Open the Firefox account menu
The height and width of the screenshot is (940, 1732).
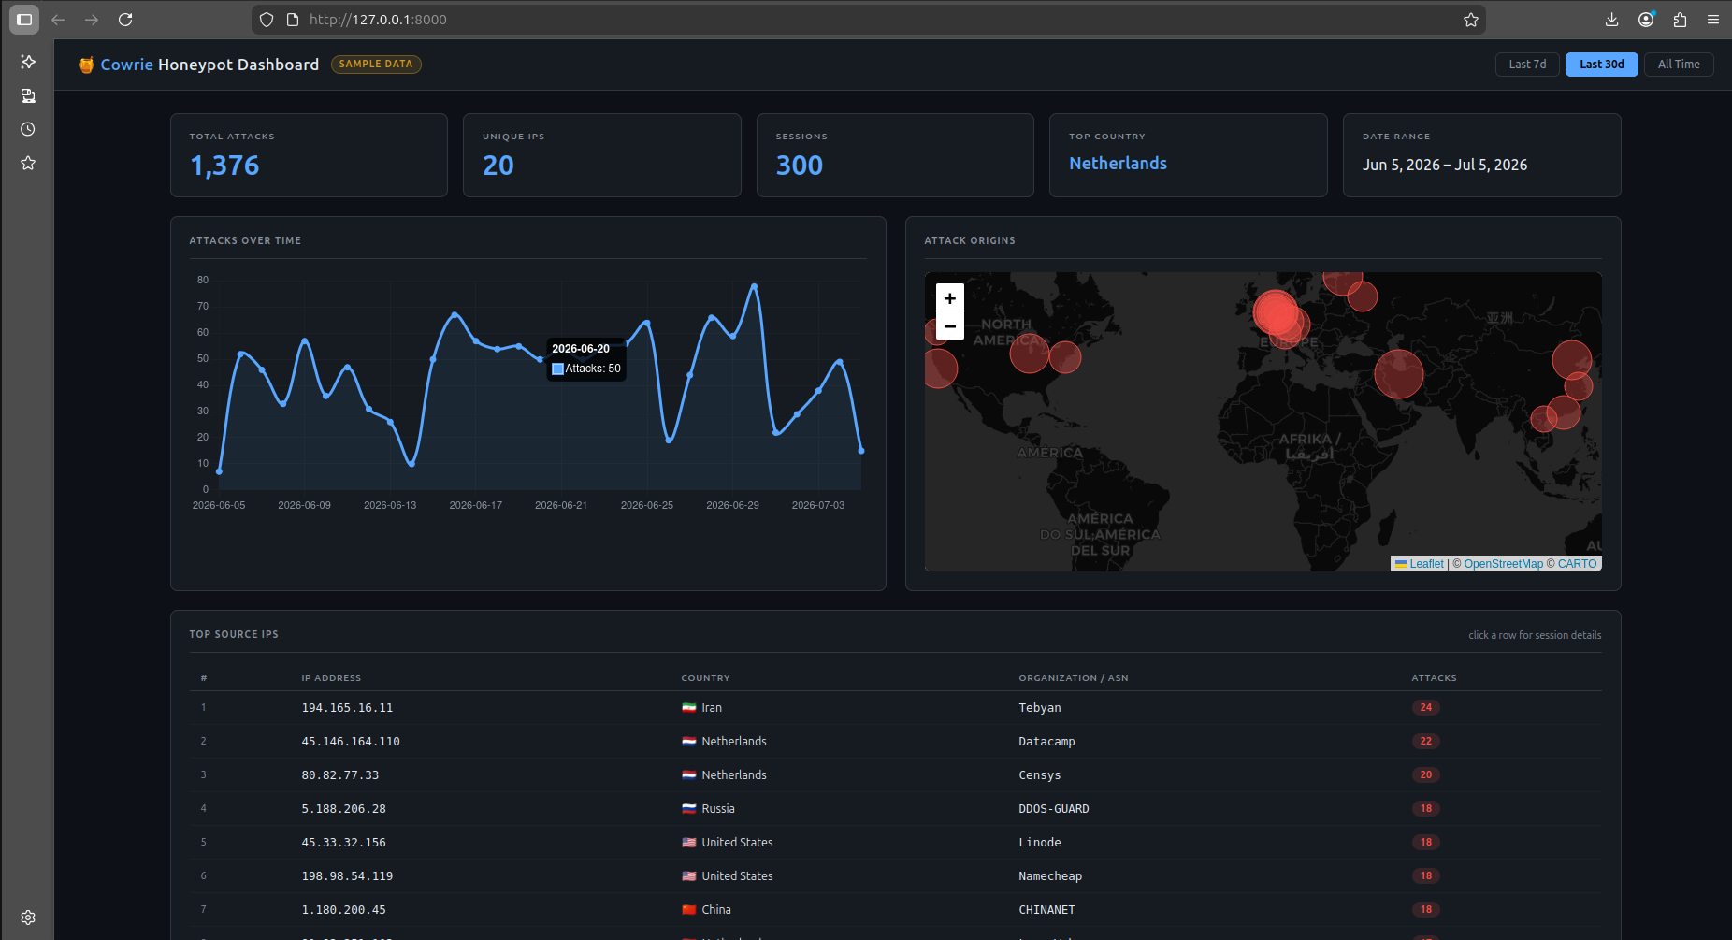(1646, 20)
